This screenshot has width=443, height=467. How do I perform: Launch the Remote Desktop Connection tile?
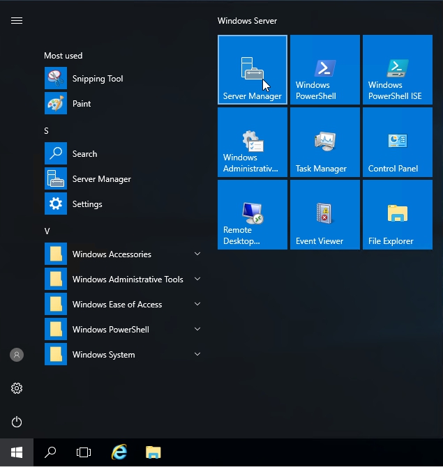[252, 215]
